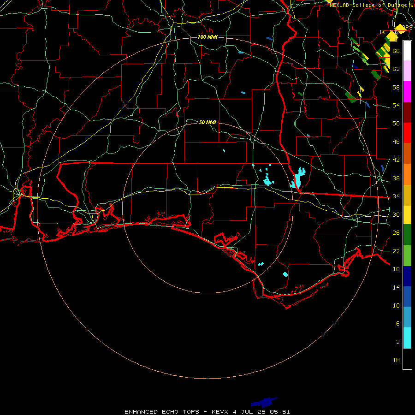The width and height of the screenshot is (415, 415).
Task: Click the "50 NMI" range ring label
Action: coord(208,122)
